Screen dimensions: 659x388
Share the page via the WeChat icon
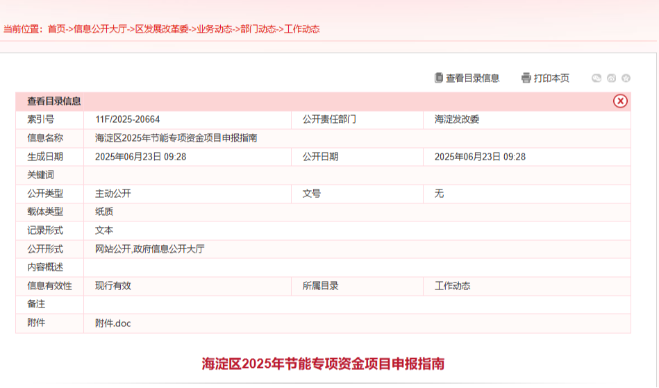click(597, 78)
